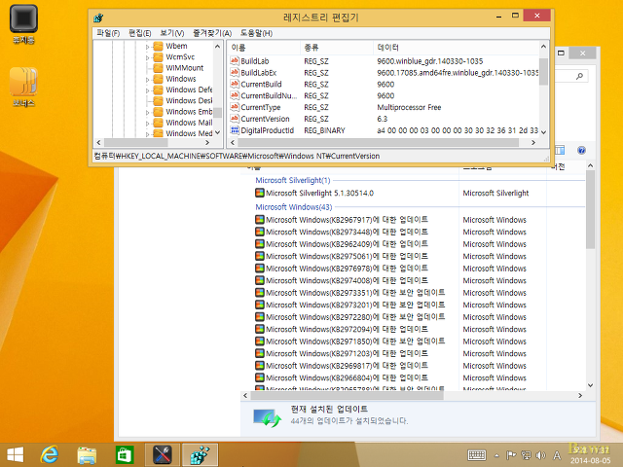Select the Windows Desktop key folder icon

(158, 101)
